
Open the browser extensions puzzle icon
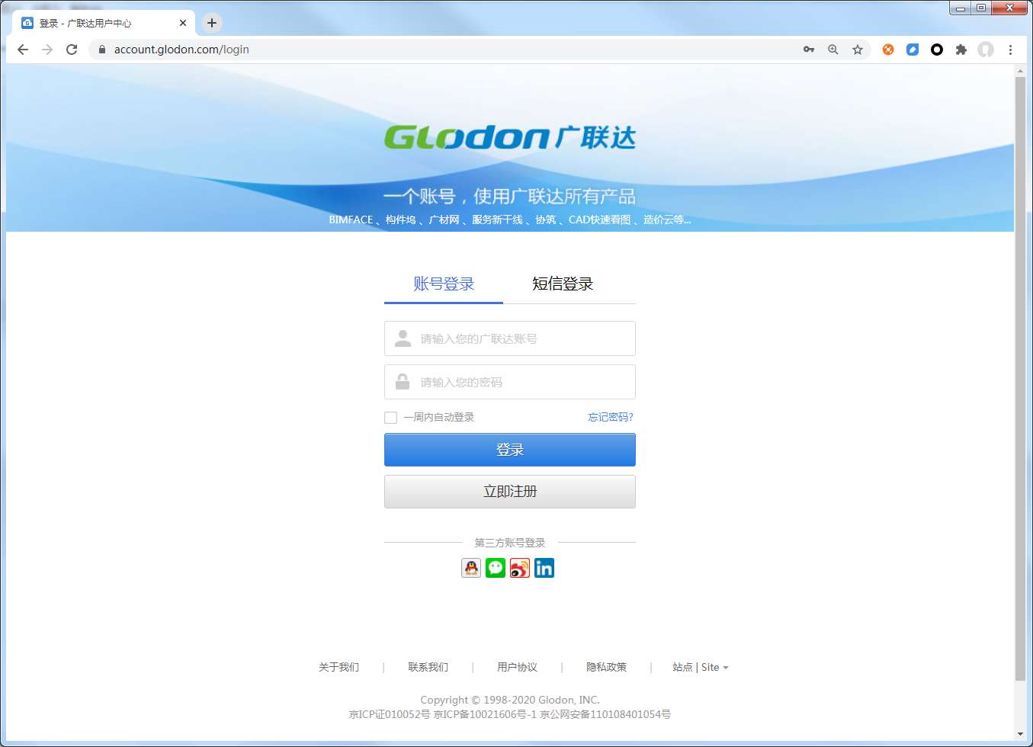(x=961, y=50)
